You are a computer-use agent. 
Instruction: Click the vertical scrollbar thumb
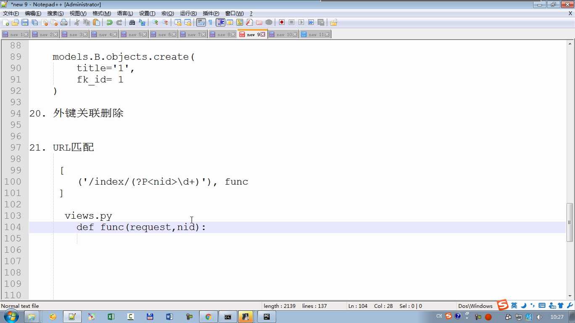tap(570, 222)
